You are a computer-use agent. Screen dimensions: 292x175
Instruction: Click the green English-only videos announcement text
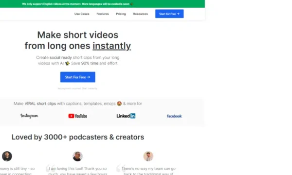pos(77,4)
